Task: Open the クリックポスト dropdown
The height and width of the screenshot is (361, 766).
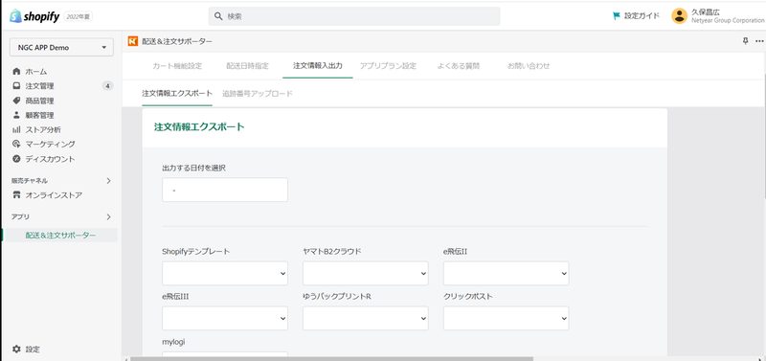Action: click(x=507, y=319)
